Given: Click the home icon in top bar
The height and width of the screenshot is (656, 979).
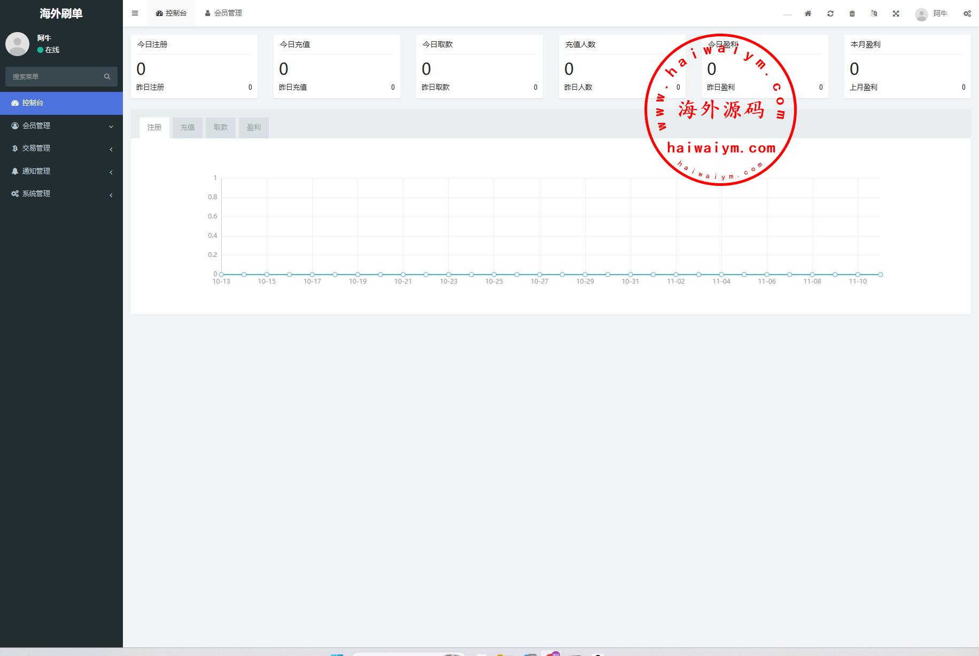Looking at the screenshot, I should 808,13.
